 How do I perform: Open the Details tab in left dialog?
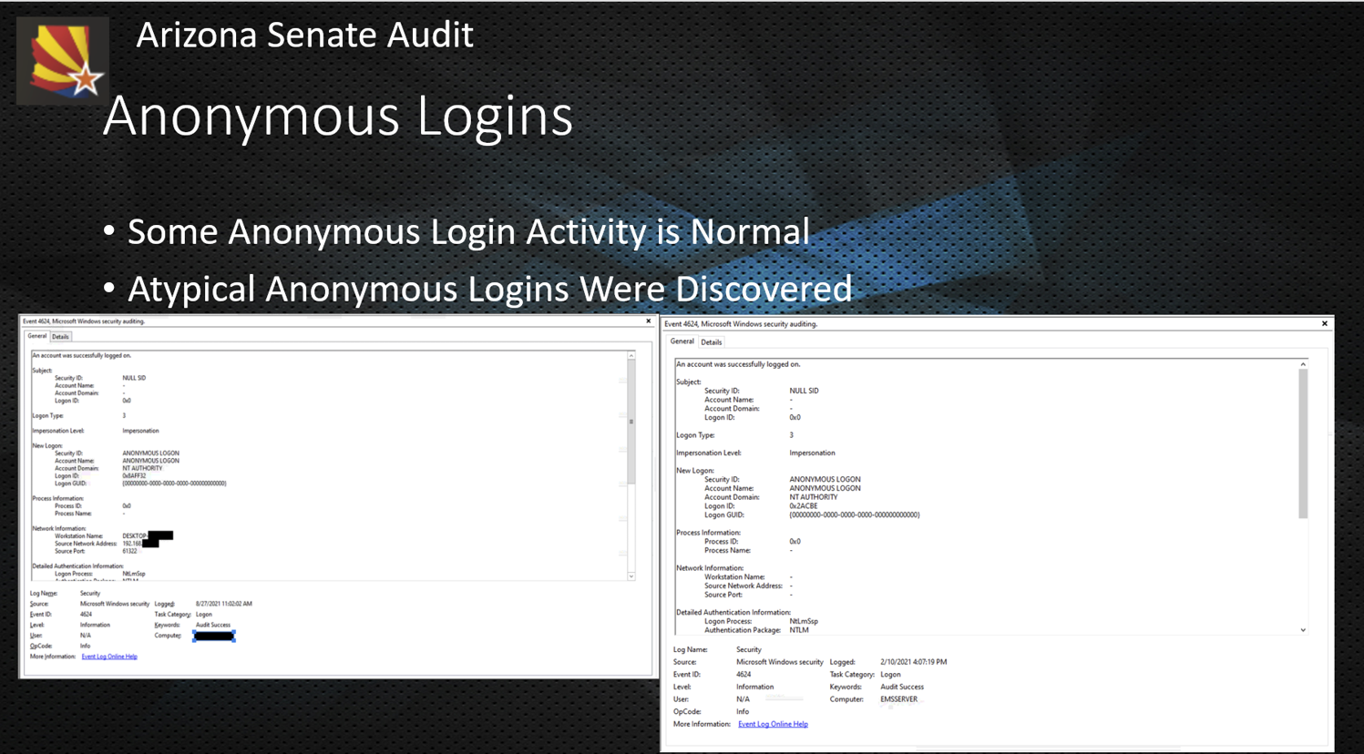coord(60,337)
